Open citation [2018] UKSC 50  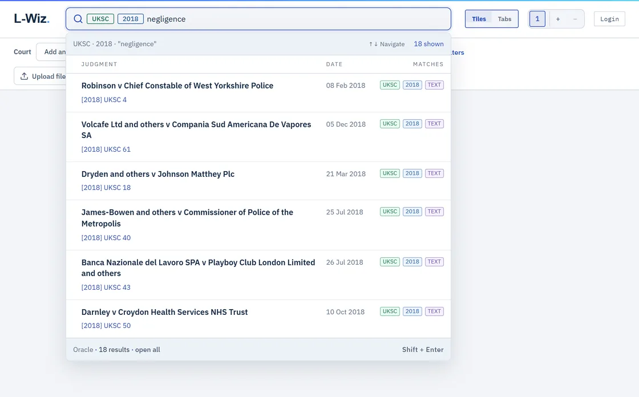(106, 326)
